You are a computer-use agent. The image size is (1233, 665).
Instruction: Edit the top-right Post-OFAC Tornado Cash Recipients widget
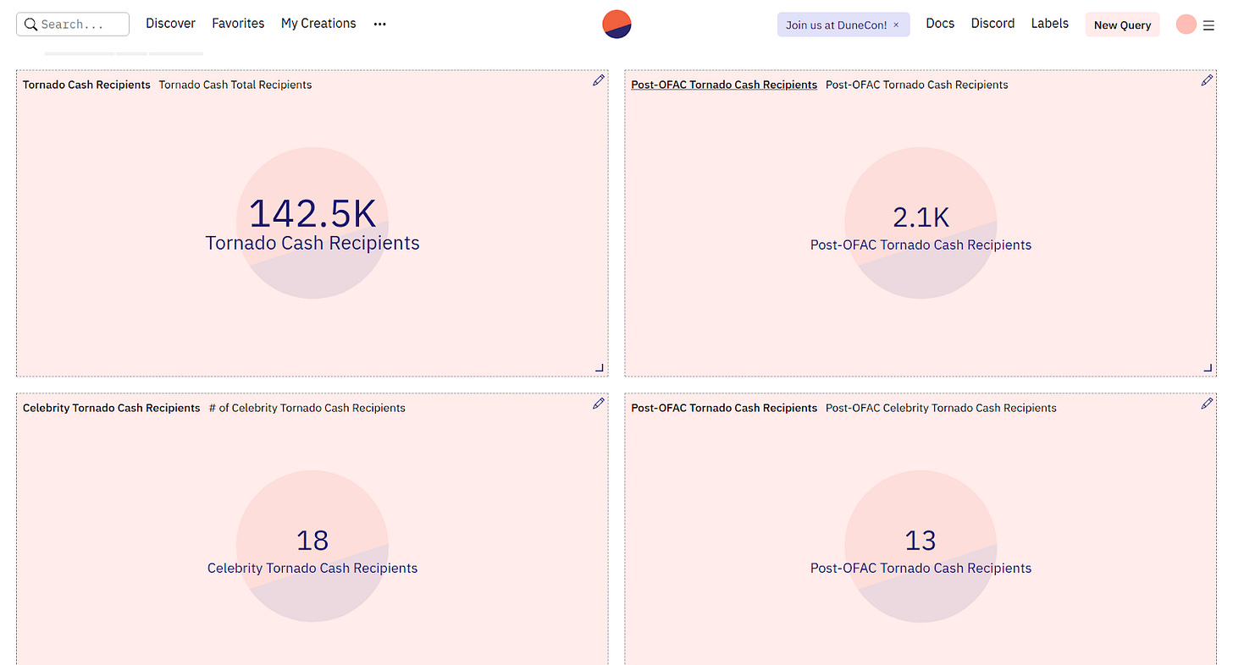click(x=1207, y=80)
